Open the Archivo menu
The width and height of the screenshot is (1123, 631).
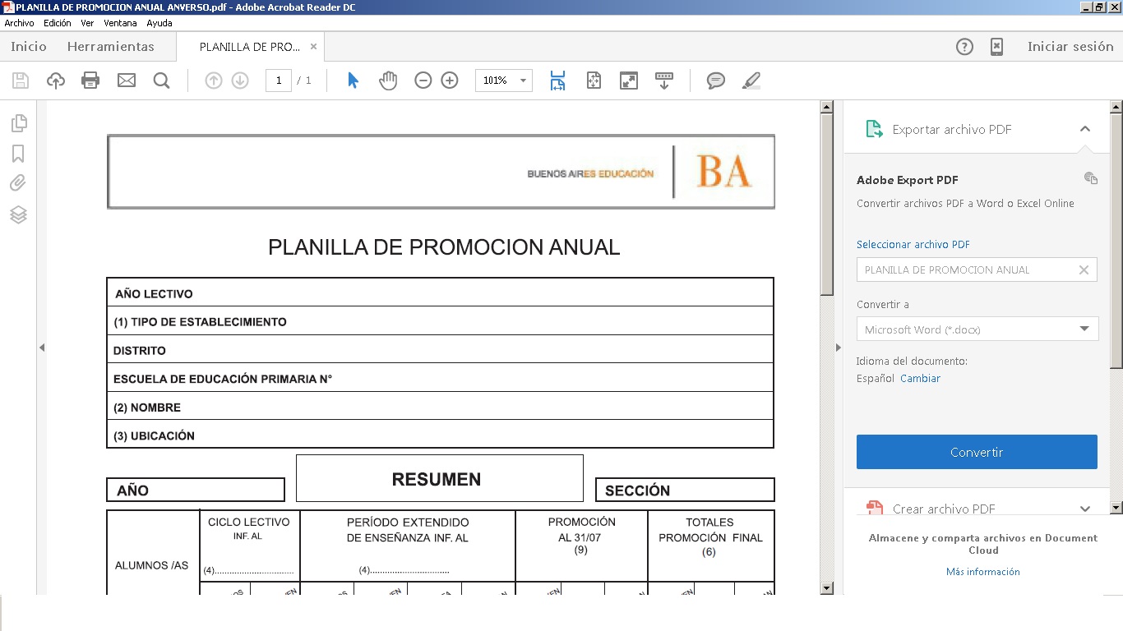pyautogui.click(x=20, y=23)
